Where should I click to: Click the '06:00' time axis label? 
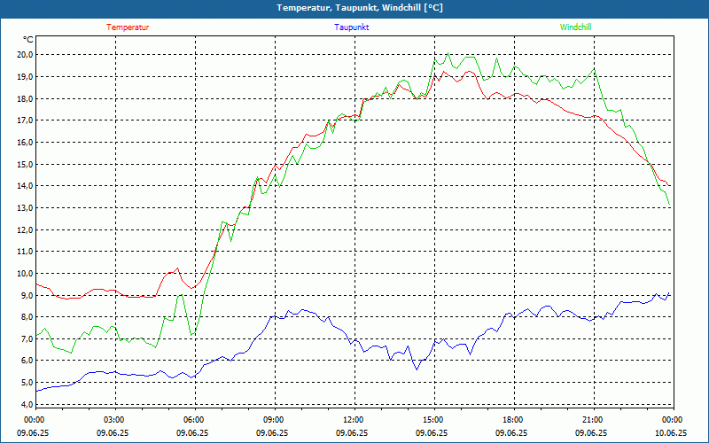tap(195, 420)
